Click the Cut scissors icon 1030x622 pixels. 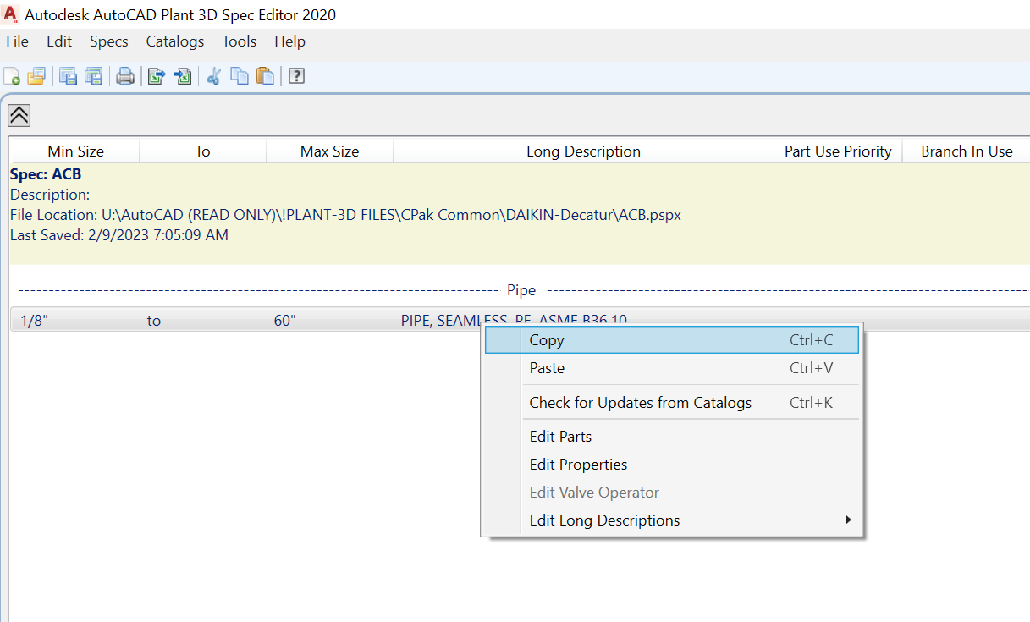click(213, 76)
